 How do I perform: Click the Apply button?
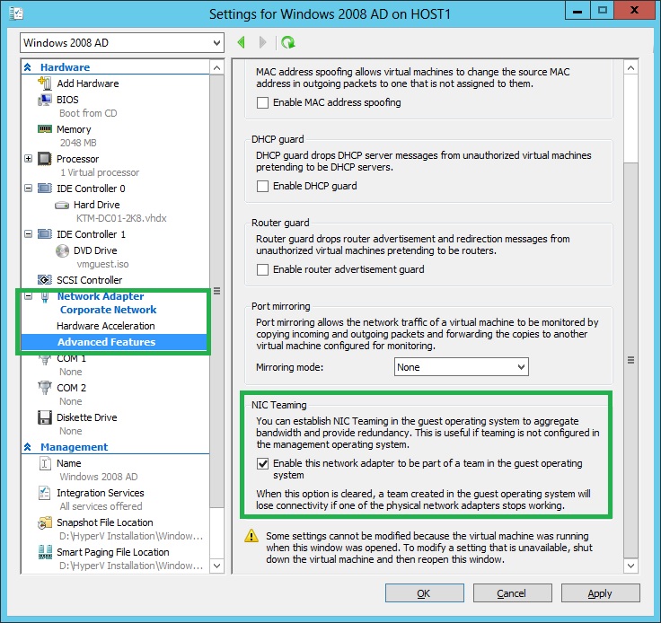[600, 593]
